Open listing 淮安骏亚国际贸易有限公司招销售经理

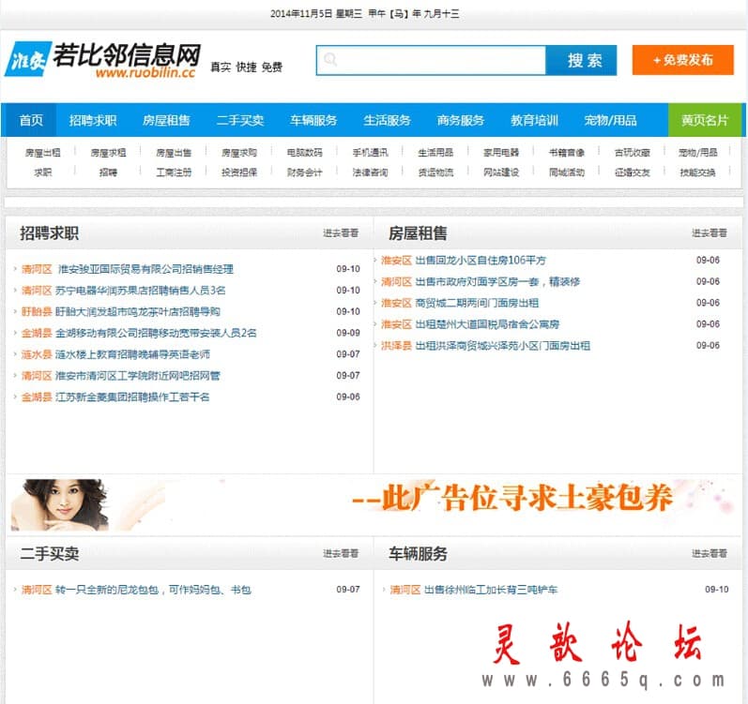click(145, 269)
